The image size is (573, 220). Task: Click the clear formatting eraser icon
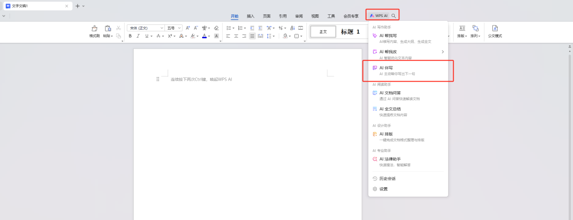pos(216,28)
